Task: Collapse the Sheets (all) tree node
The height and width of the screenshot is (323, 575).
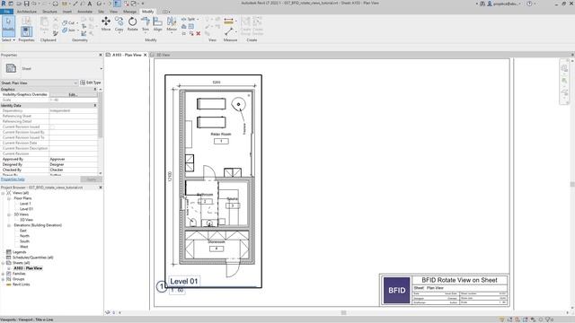Action: pos(3,263)
